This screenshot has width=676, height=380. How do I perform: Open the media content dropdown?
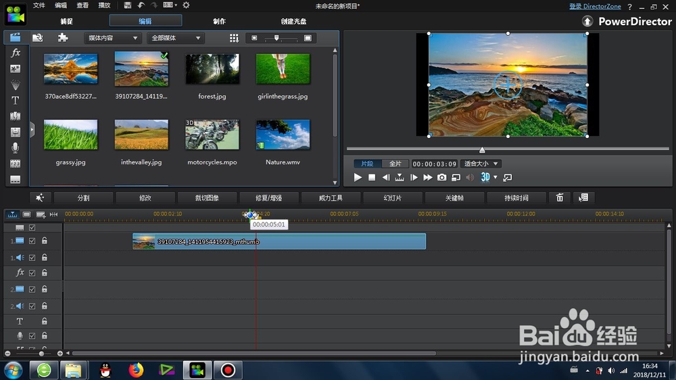point(112,38)
